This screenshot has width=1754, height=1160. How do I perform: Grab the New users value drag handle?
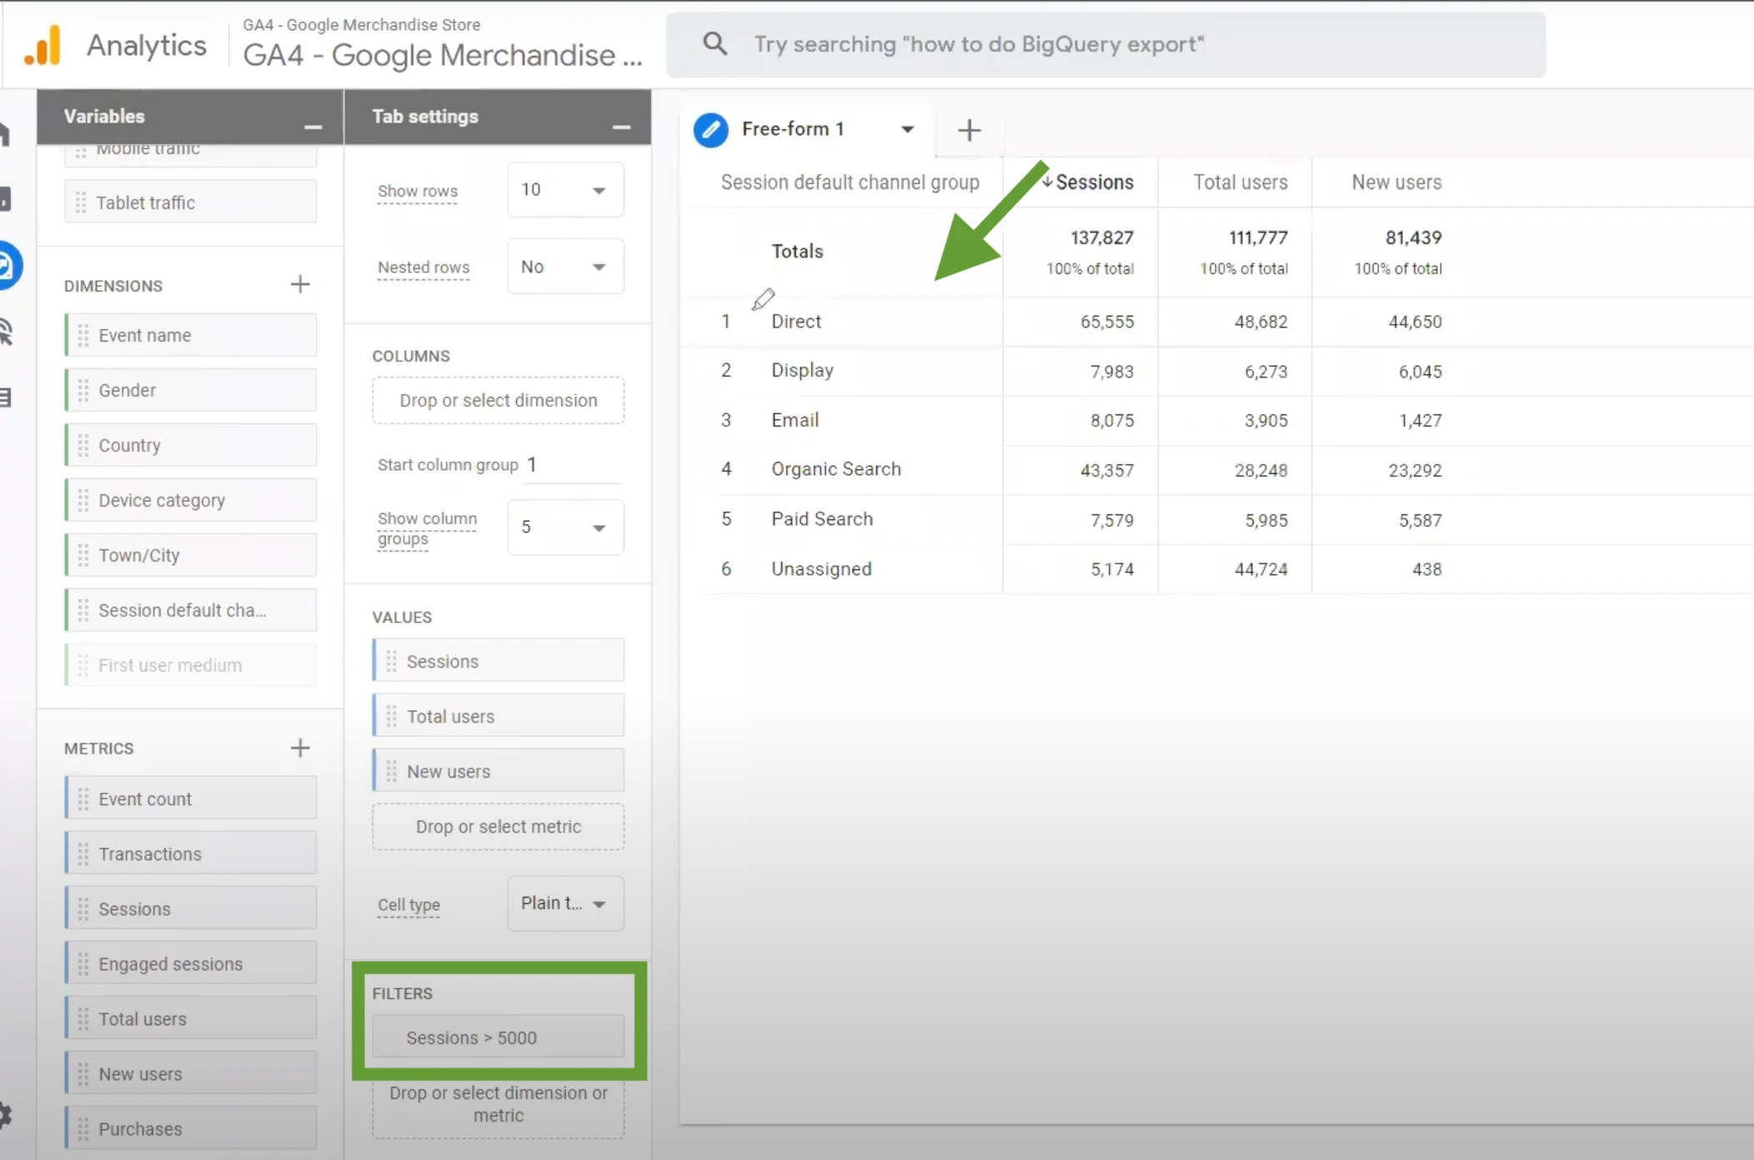(x=392, y=771)
